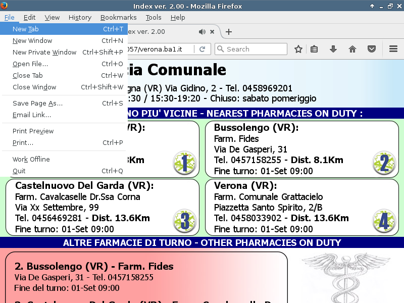The image size is (404, 303).
Task: Choose Save Page As from File menu
Action: pyautogui.click(x=37, y=104)
